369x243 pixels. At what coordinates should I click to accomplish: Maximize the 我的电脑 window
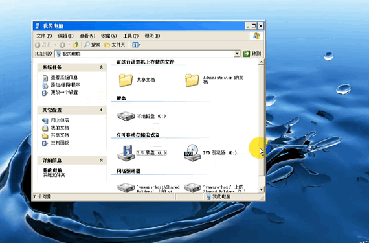pos(254,26)
